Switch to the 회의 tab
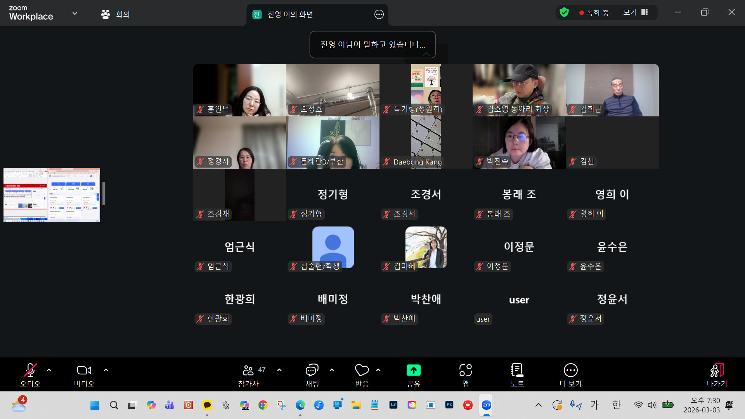 pos(116,14)
